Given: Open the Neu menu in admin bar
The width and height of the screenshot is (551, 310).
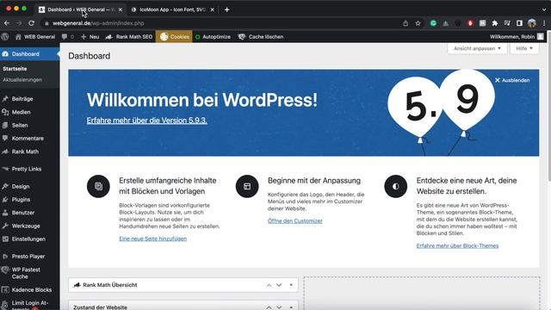Looking at the screenshot, I should (90, 36).
